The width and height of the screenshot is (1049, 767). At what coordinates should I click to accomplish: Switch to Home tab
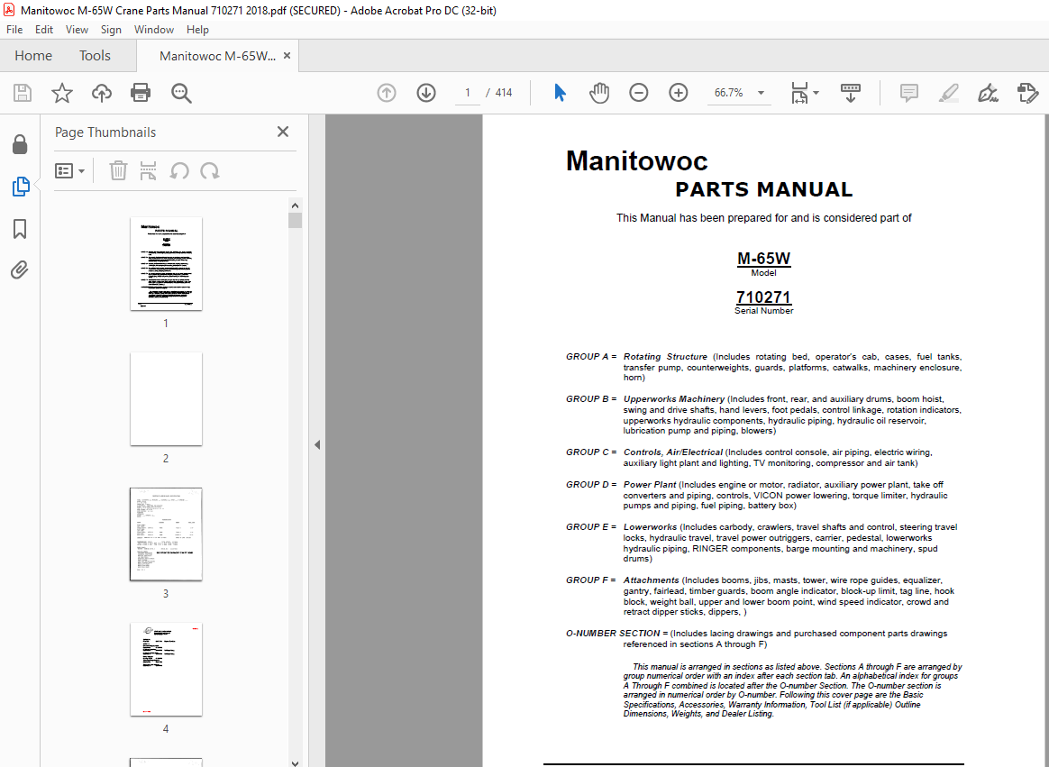pyautogui.click(x=33, y=56)
